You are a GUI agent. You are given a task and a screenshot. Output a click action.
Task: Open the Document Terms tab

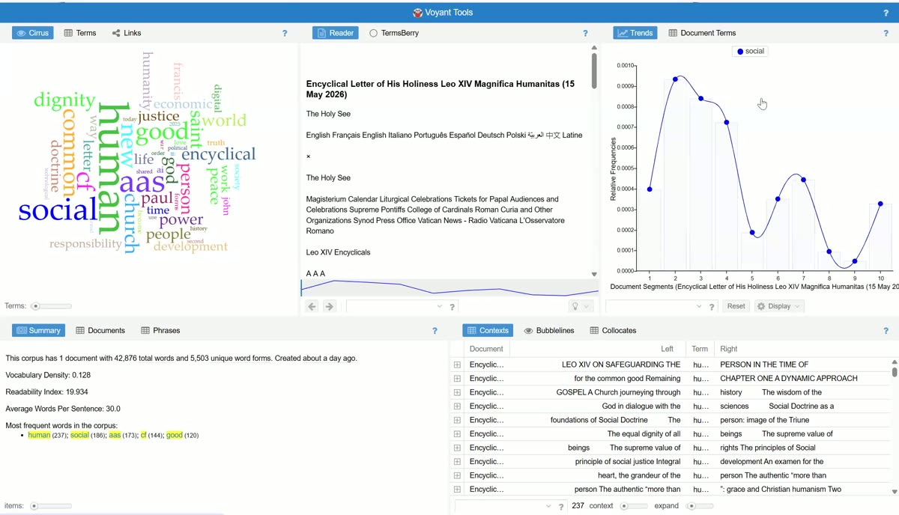coord(703,33)
